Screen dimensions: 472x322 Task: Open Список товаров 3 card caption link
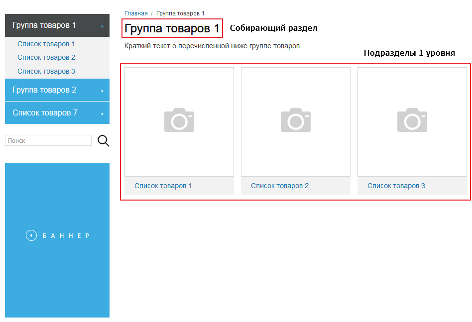(396, 186)
